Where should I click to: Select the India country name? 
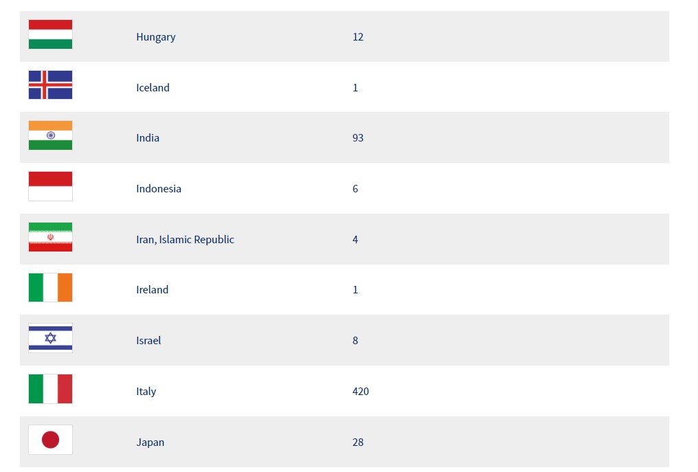click(148, 138)
